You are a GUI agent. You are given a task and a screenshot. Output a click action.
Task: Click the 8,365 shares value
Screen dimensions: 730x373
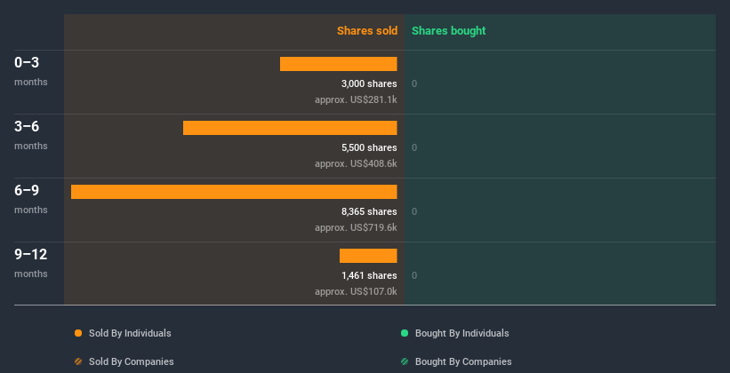point(369,211)
